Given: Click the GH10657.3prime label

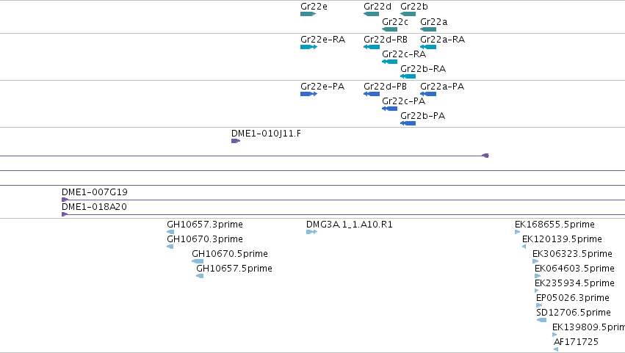Looking at the screenshot, I should [205, 225].
